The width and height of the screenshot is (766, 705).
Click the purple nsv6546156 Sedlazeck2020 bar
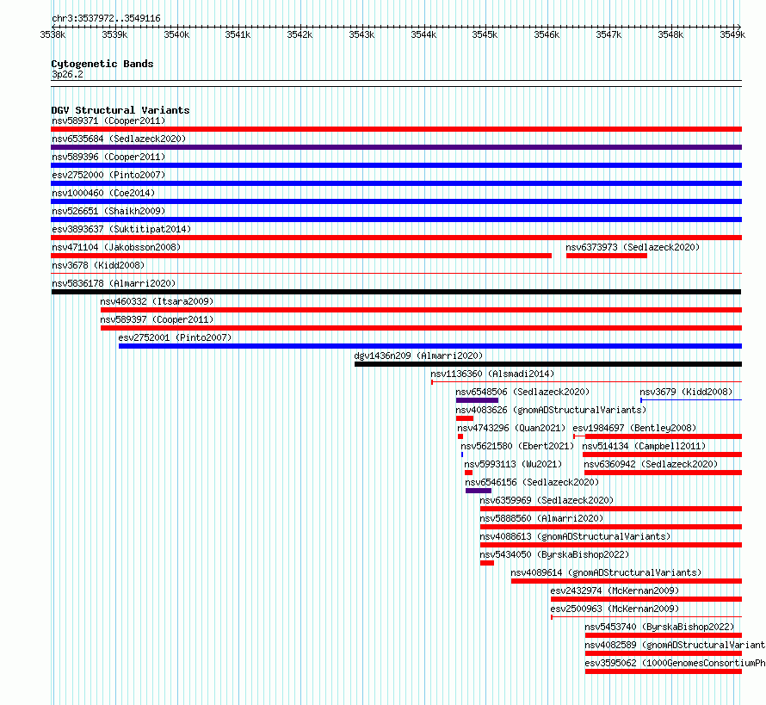tap(479, 491)
